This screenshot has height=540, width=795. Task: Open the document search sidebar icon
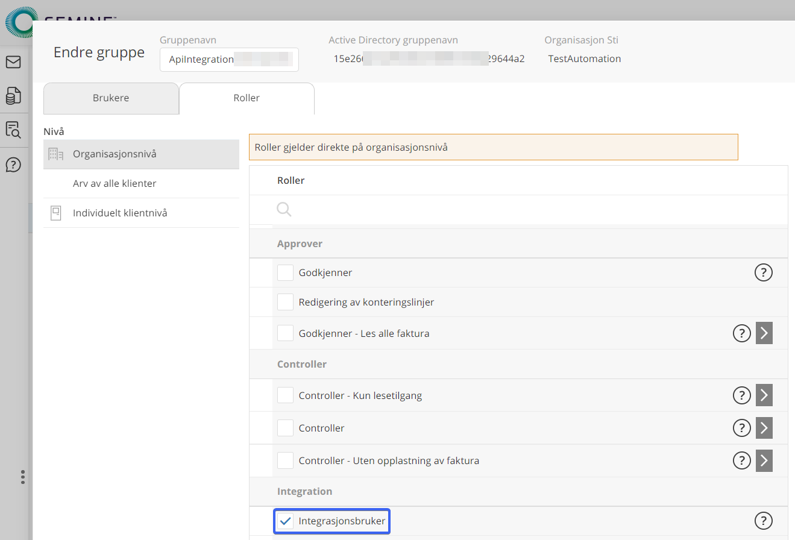(x=13, y=130)
